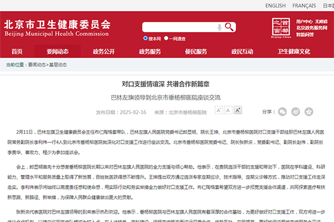This screenshot has height=222, width=334.
Task: Open the 首页 navigation tab
Action: [x=17, y=52]
